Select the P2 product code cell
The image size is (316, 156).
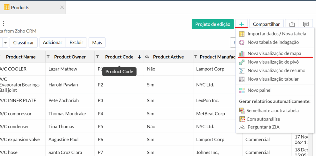pos(119,85)
